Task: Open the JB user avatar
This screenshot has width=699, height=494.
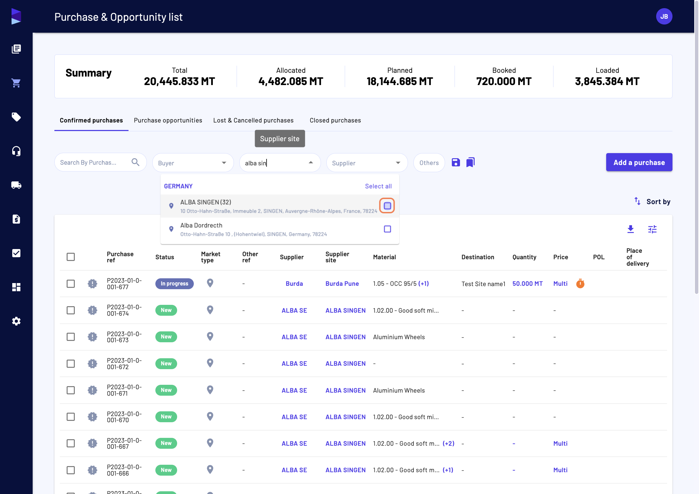Action: pos(664,16)
